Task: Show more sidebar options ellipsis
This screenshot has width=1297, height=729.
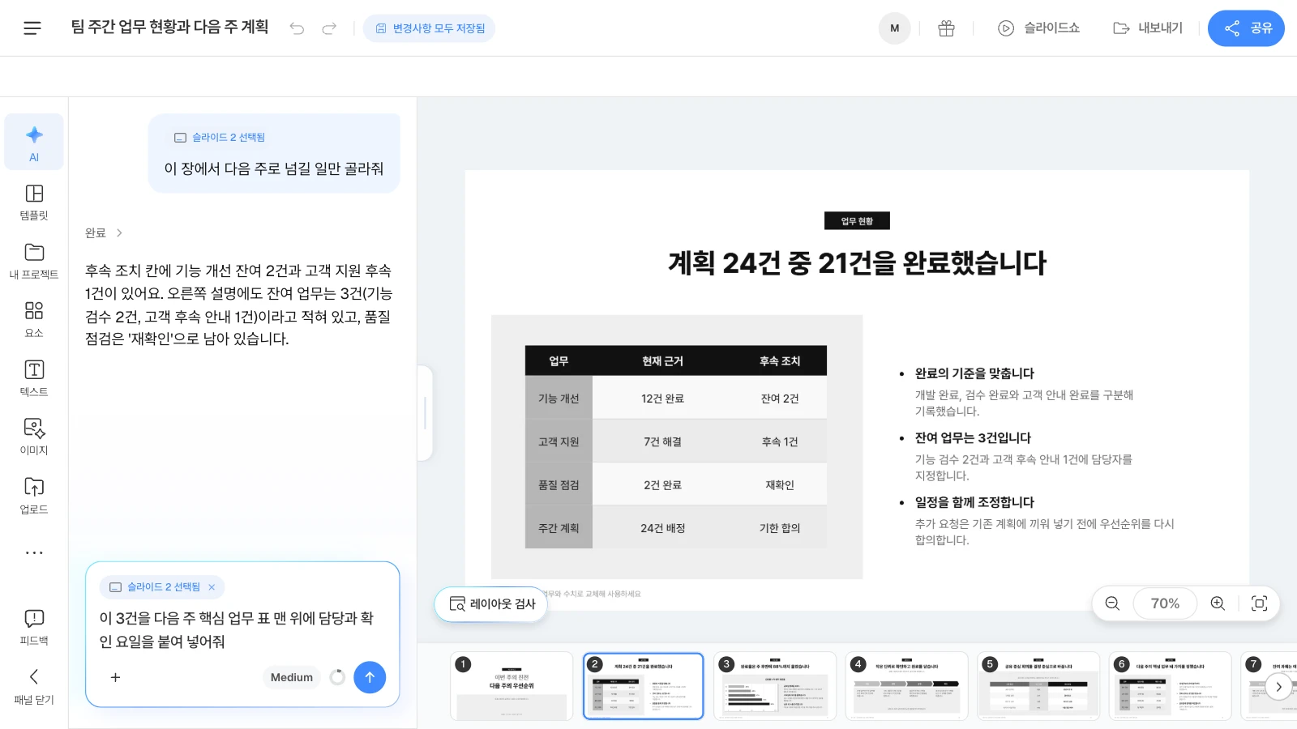Action: [34, 552]
